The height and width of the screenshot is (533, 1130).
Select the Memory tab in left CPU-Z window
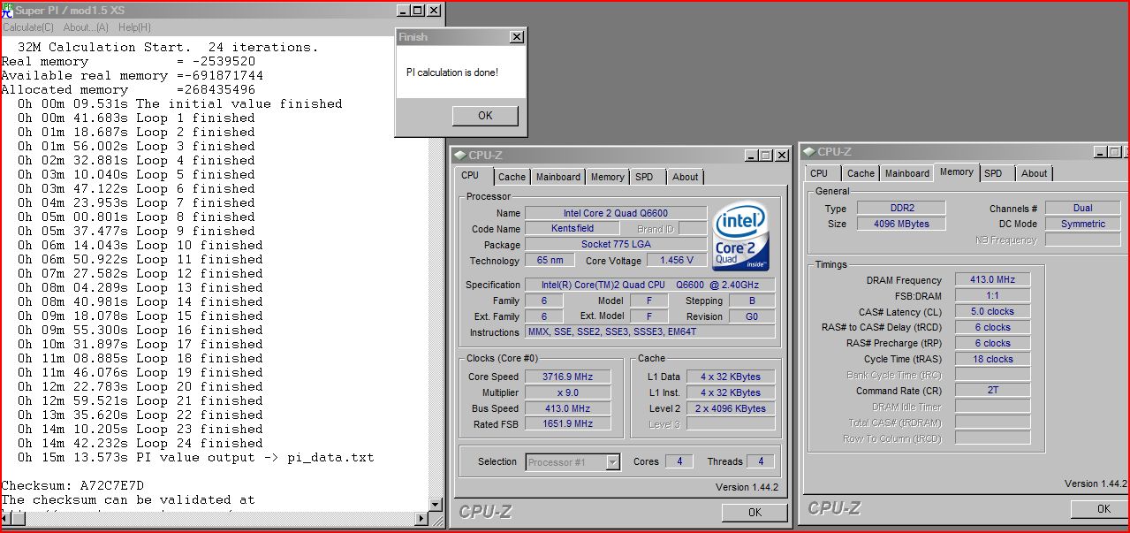pos(608,177)
